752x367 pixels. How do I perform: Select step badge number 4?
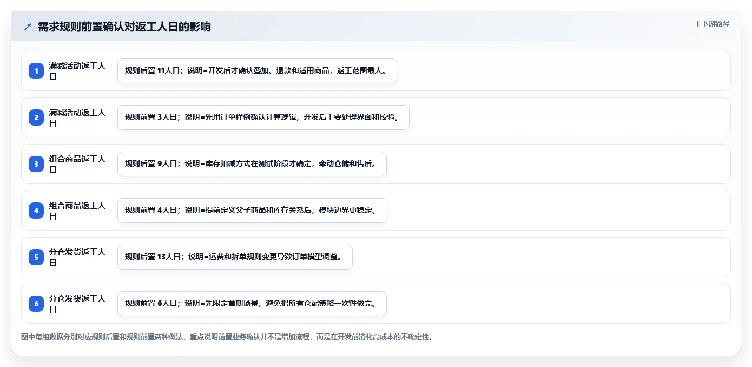(x=36, y=211)
